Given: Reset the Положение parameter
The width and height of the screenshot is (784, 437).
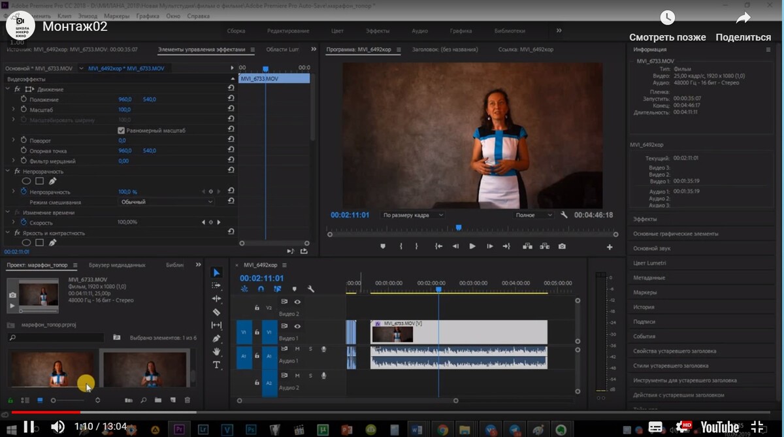Looking at the screenshot, I should 231,99.
